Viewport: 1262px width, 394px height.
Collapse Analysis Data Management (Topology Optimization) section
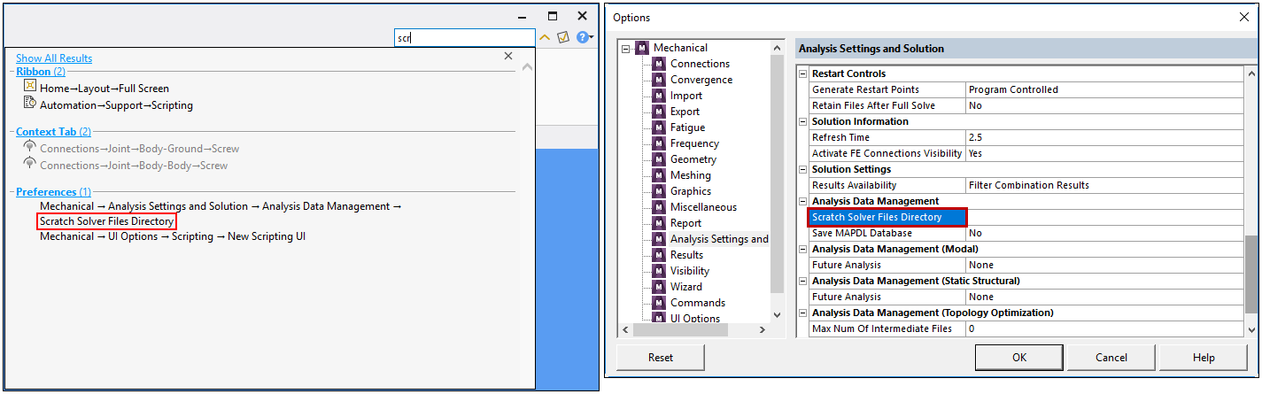(803, 313)
